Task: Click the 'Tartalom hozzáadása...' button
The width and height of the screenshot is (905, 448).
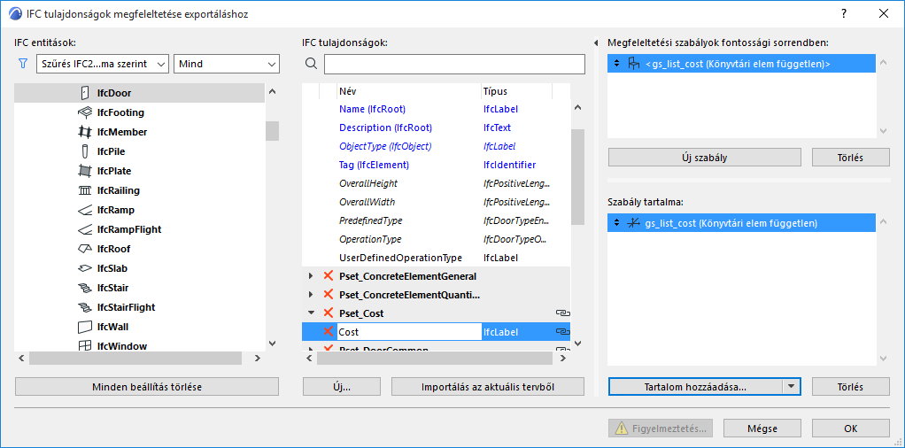Action: (x=695, y=387)
